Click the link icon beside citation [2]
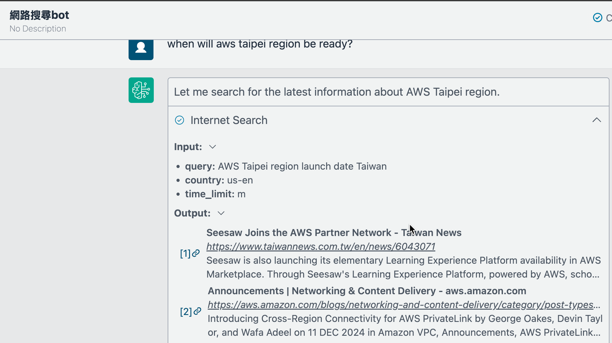This screenshot has height=343, width=612. (198, 312)
